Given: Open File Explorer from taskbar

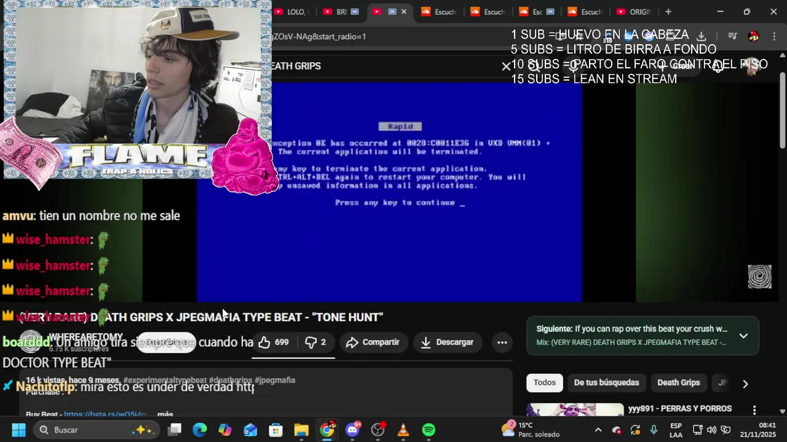Looking at the screenshot, I should click(x=301, y=430).
